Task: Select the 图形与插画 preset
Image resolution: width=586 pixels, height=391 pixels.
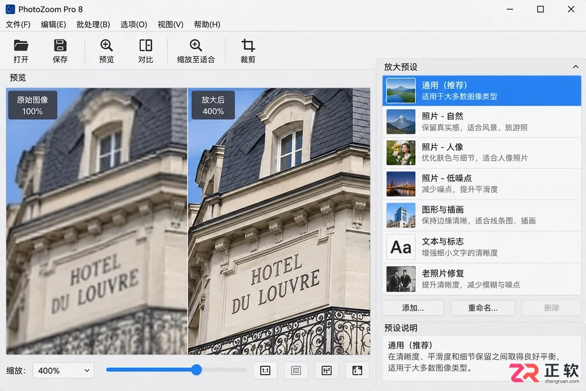Action: (481, 215)
